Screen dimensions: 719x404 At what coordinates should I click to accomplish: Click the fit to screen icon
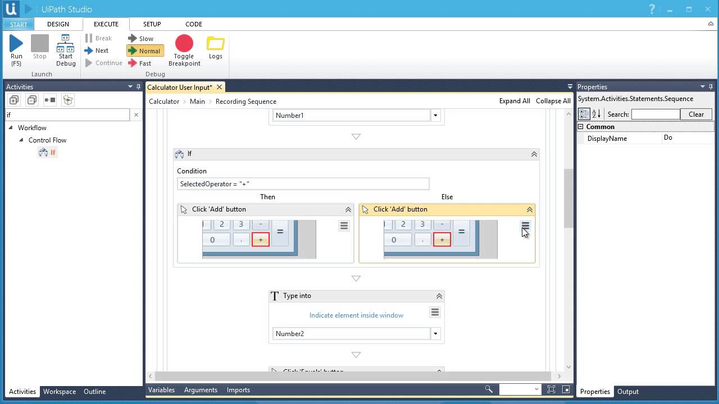point(551,389)
